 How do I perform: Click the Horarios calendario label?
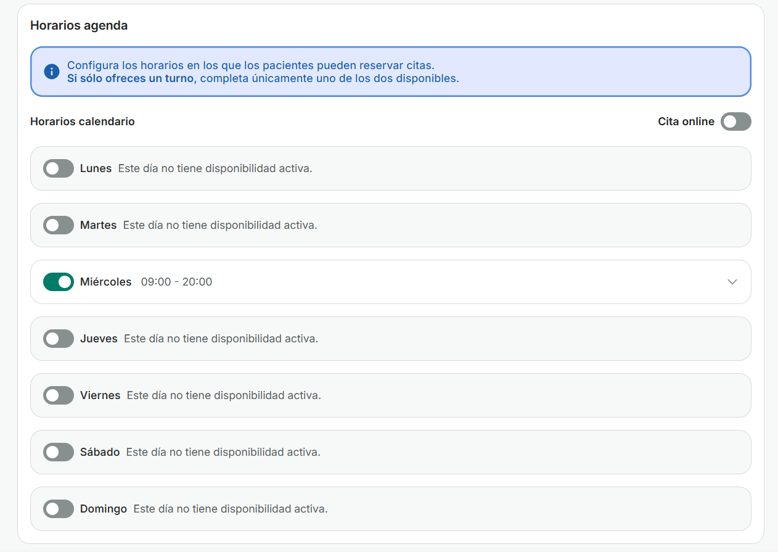[82, 122]
